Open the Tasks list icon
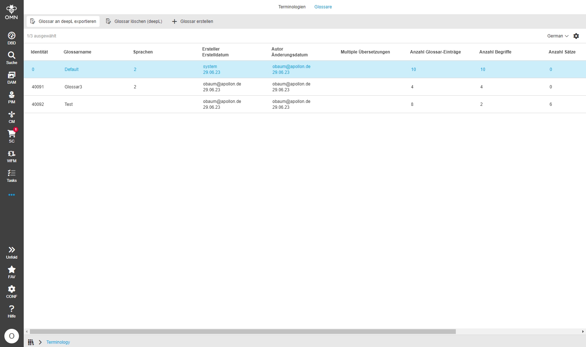The width and height of the screenshot is (586, 347). (x=12, y=175)
